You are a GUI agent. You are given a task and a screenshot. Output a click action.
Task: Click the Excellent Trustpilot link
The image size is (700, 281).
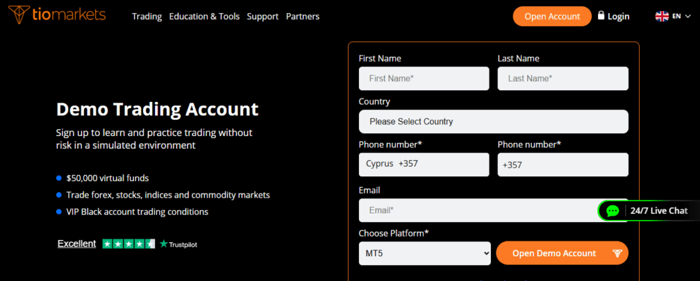(x=77, y=243)
